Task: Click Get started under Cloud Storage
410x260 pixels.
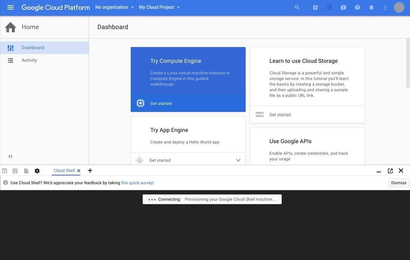Action: [x=280, y=115]
